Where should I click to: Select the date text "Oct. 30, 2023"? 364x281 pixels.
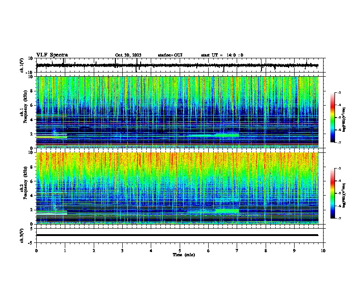pyautogui.click(x=128, y=55)
